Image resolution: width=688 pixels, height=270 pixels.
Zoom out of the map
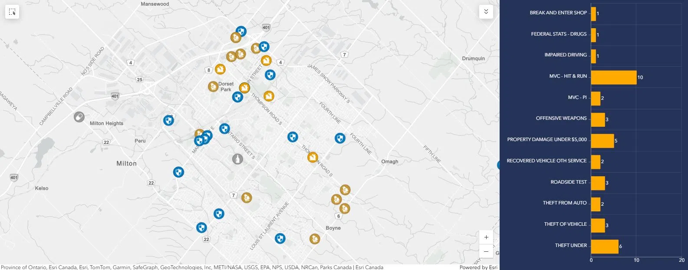coord(486,251)
